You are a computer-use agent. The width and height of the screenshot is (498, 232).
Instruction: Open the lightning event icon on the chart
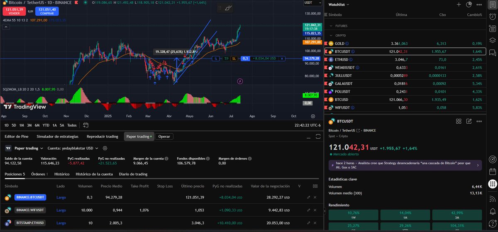click(240, 81)
